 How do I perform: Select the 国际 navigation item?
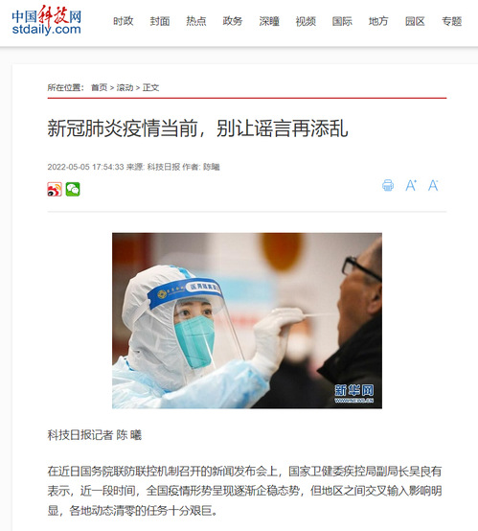tap(342, 21)
